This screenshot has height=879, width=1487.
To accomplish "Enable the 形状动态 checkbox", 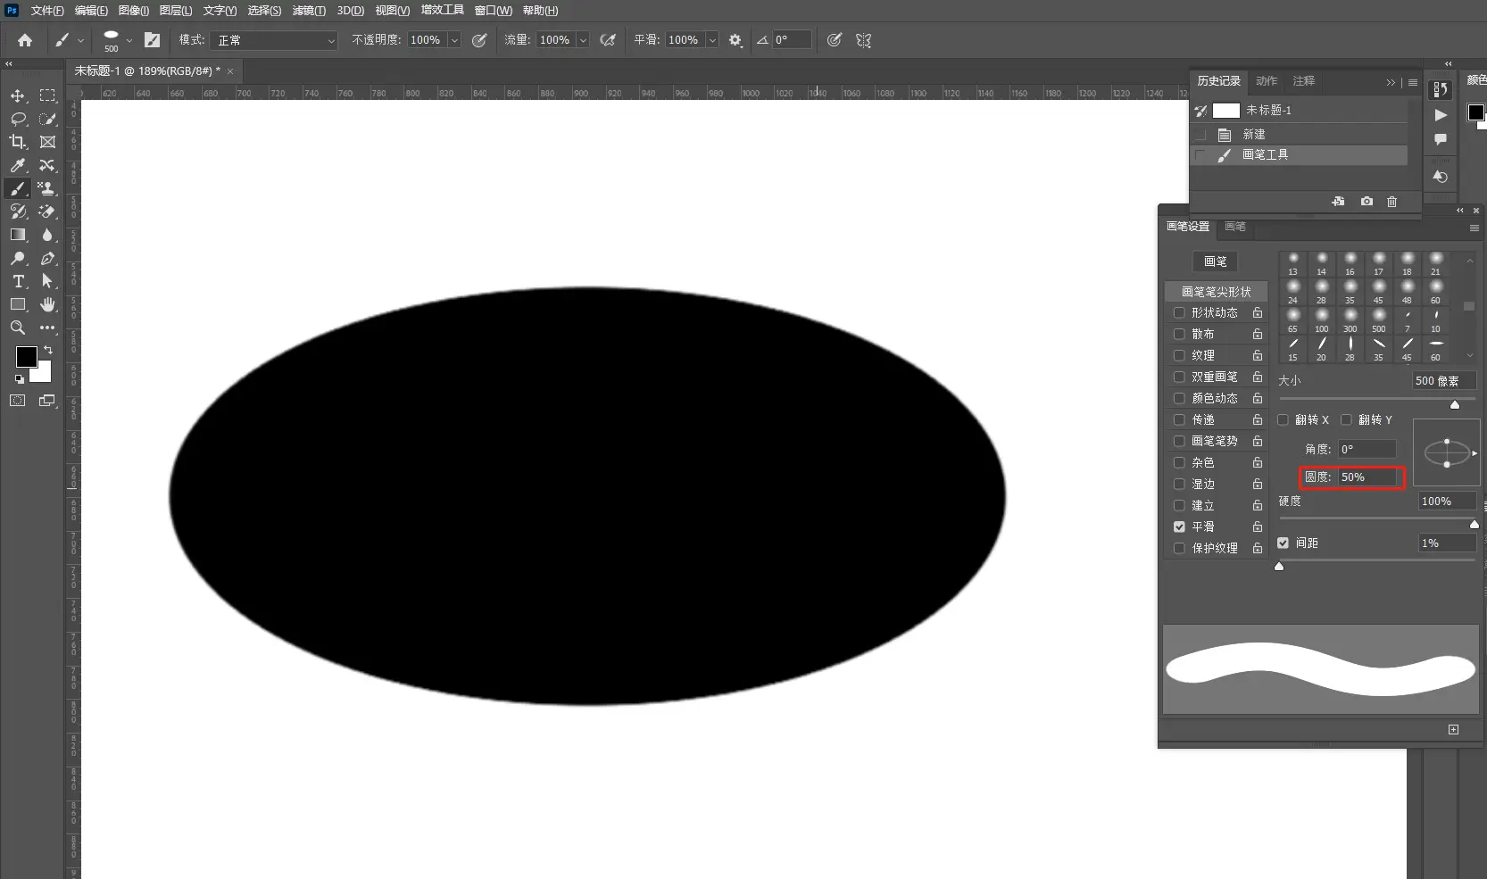I will pos(1179,312).
